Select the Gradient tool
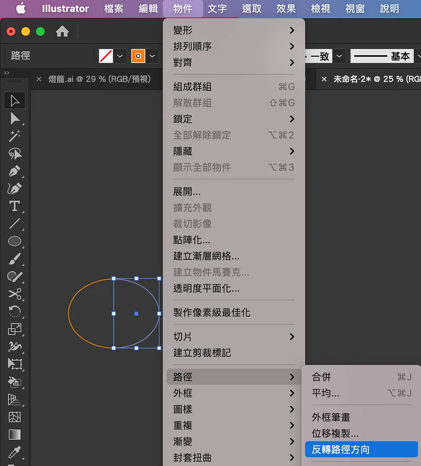This screenshot has height=466, width=421. (x=15, y=434)
